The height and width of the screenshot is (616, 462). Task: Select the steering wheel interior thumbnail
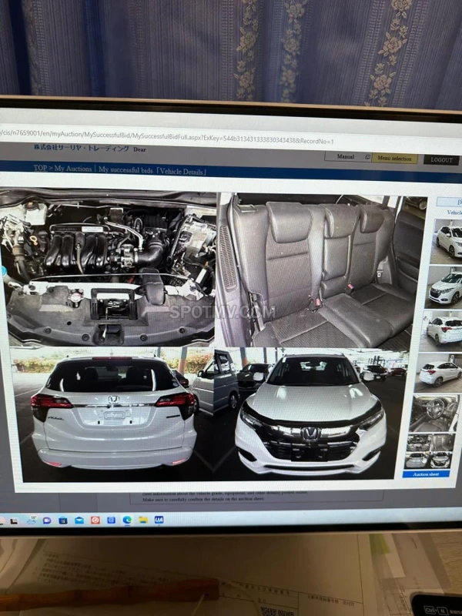point(434,413)
